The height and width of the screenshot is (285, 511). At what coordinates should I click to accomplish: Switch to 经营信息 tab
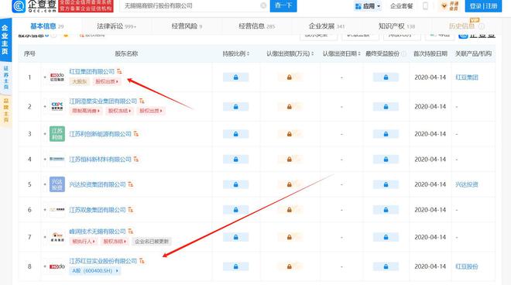click(x=257, y=26)
